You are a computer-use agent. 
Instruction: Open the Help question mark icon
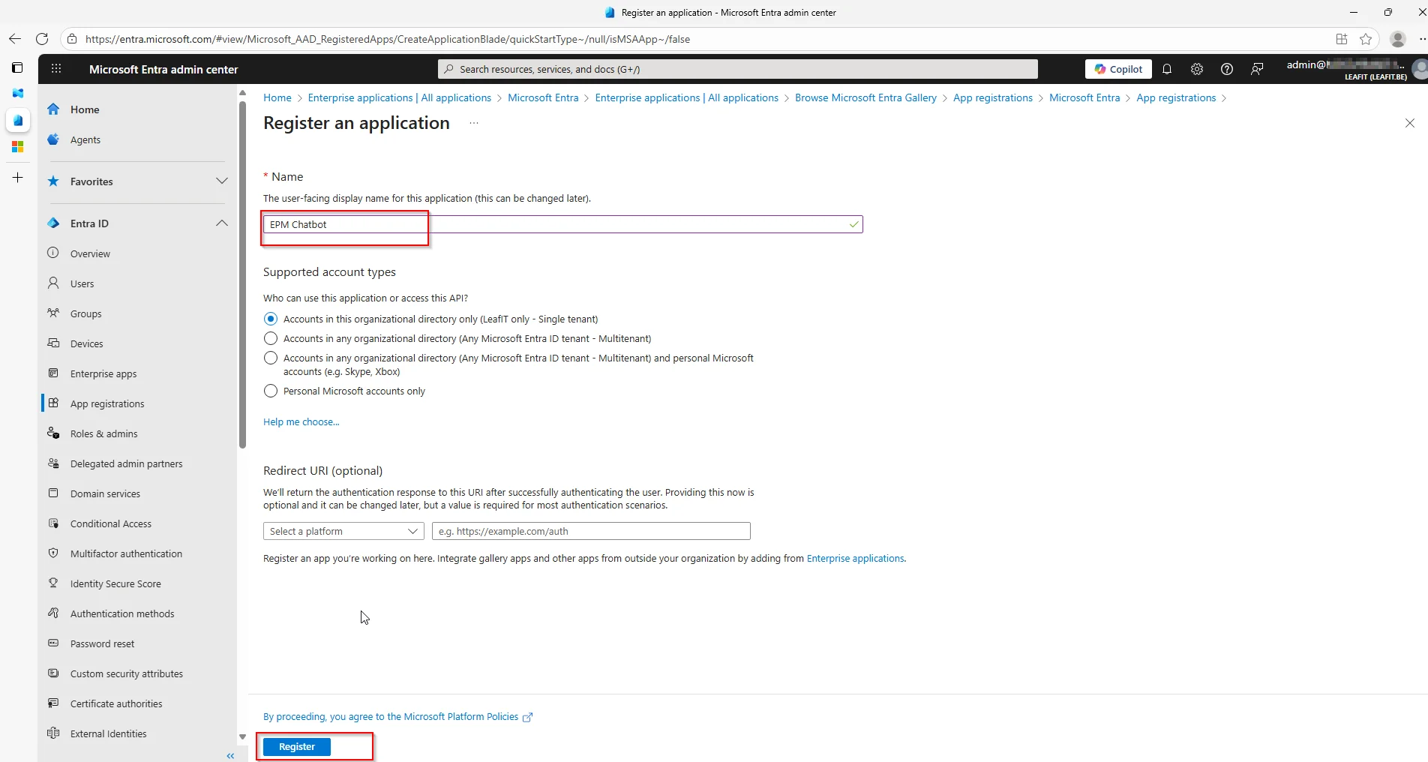[1227, 69]
